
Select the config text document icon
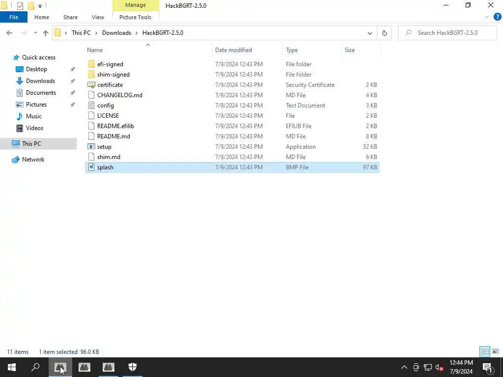(x=91, y=105)
